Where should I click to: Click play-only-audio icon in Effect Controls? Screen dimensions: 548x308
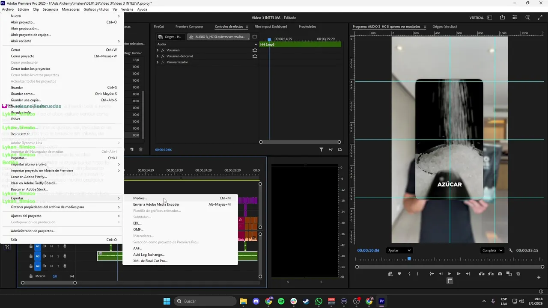point(331,150)
